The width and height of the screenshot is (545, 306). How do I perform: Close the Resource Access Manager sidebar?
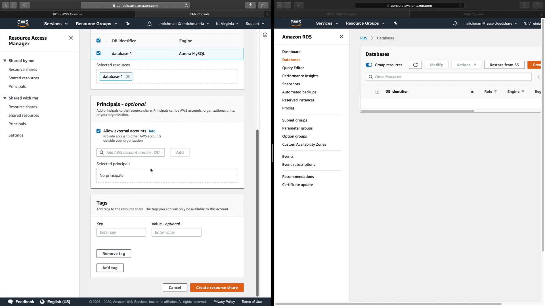pos(71,38)
